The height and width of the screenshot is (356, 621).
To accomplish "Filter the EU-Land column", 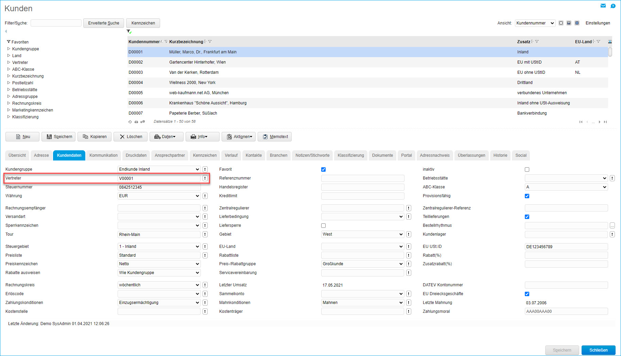I will point(598,42).
